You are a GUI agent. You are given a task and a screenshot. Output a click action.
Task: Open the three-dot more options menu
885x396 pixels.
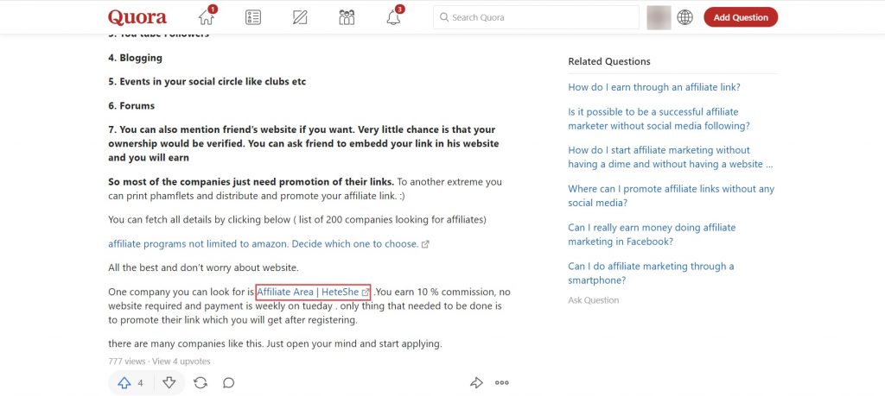click(502, 383)
